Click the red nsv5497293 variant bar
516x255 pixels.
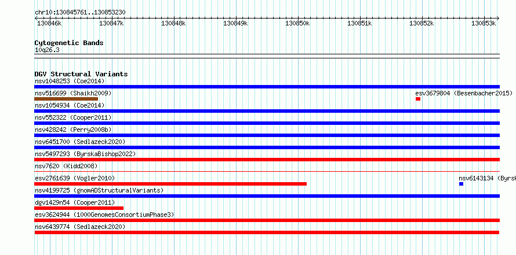pos(267,160)
